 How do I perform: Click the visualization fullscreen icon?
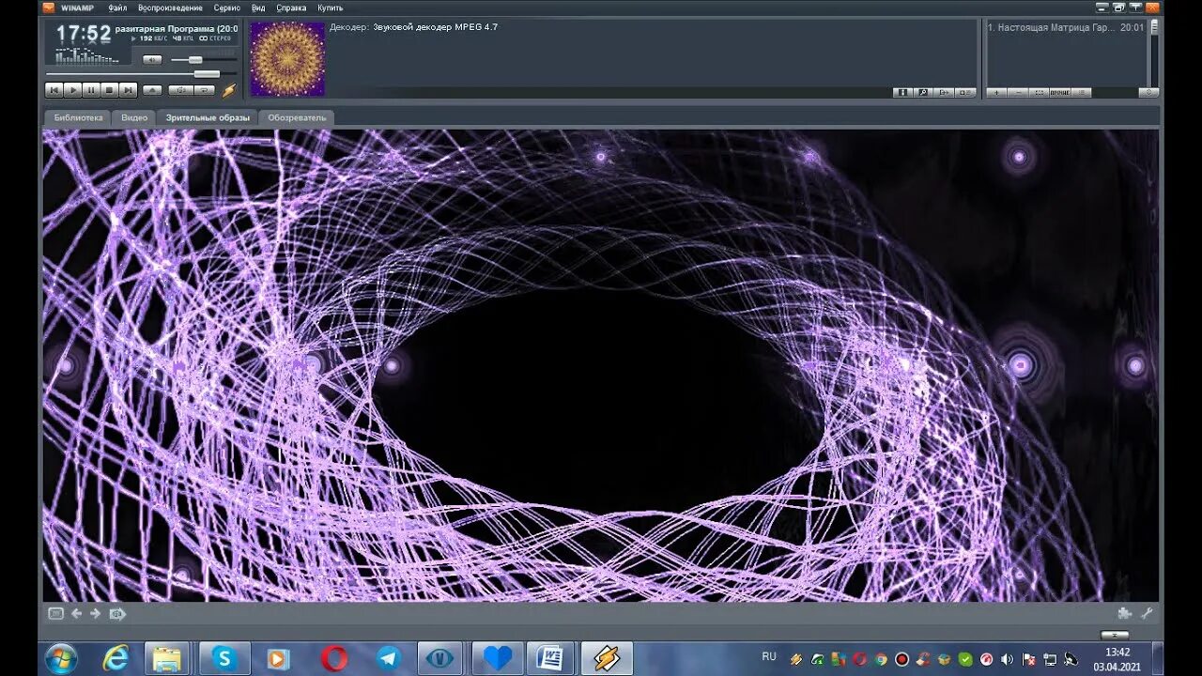click(55, 613)
